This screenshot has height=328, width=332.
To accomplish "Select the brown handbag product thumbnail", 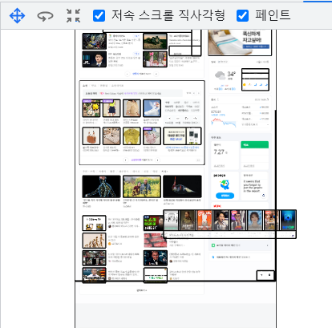I will click(91, 136).
